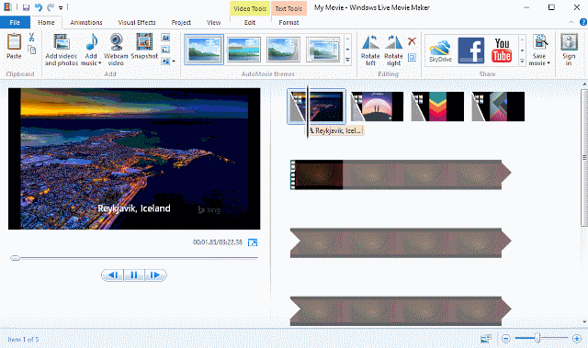The image size is (588, 348).
Task: Publish the movie to YouTube
Action: click(502, 51)
